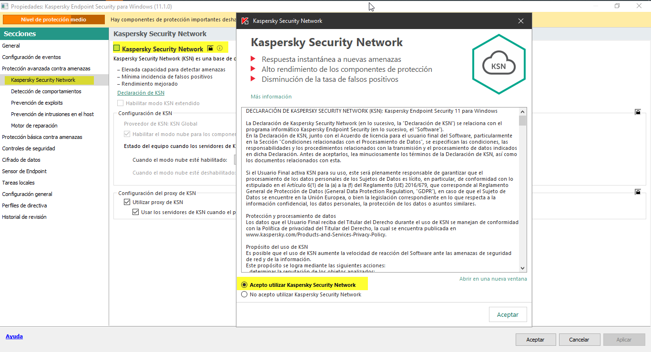
Task: Toggle the lock icon of Configuración de KSN group
Action: coord(638,112)
